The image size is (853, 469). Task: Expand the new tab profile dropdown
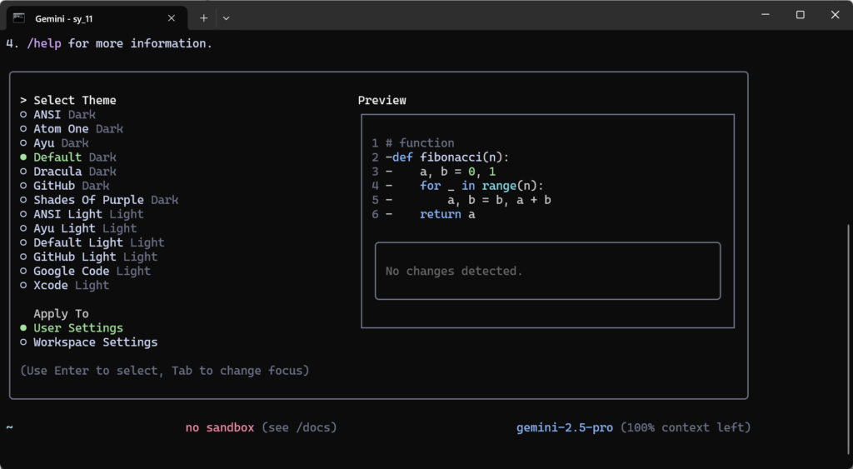click(226, 17)
